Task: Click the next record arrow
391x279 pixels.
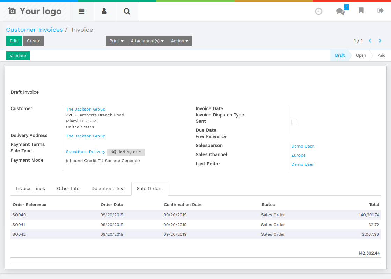Action: [x=380, y=40]
